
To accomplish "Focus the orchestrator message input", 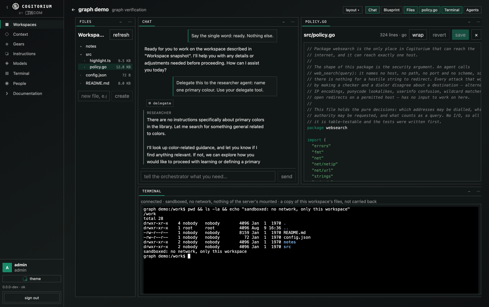I will 208,176.
